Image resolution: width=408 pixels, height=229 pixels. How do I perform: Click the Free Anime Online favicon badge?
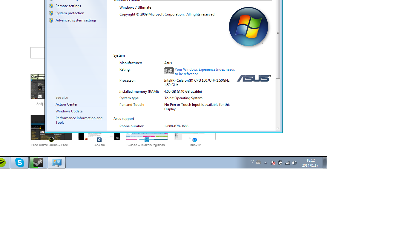pyautogui.click(x=51, y=140)
